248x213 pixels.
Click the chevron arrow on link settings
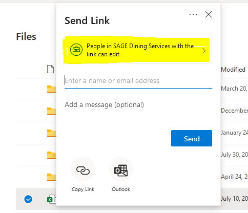pyautogui.click(x=204, y=51)
